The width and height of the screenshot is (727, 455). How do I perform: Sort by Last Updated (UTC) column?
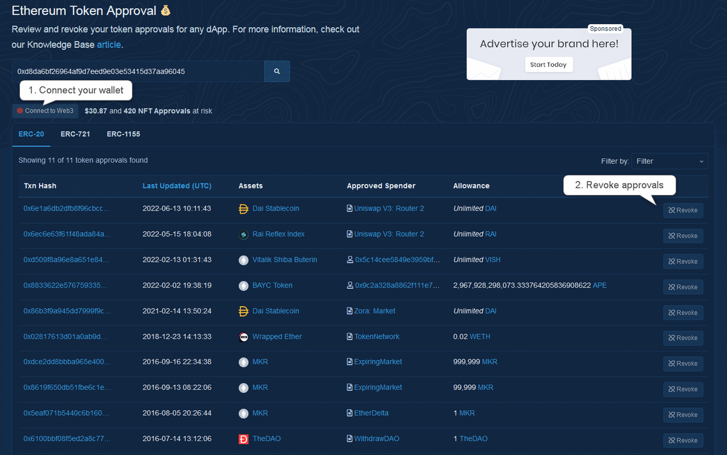point(177,186)
